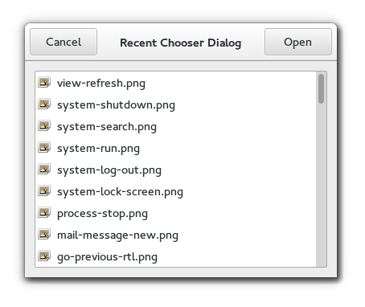
Task: Cancel the Recent Chooser Dialog
Action: coord(64,42)
